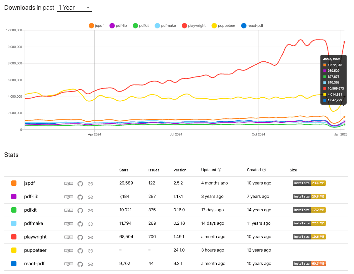Open the website link icon for pdfkit
Screen dimensions: 354x274
(90, 210)
